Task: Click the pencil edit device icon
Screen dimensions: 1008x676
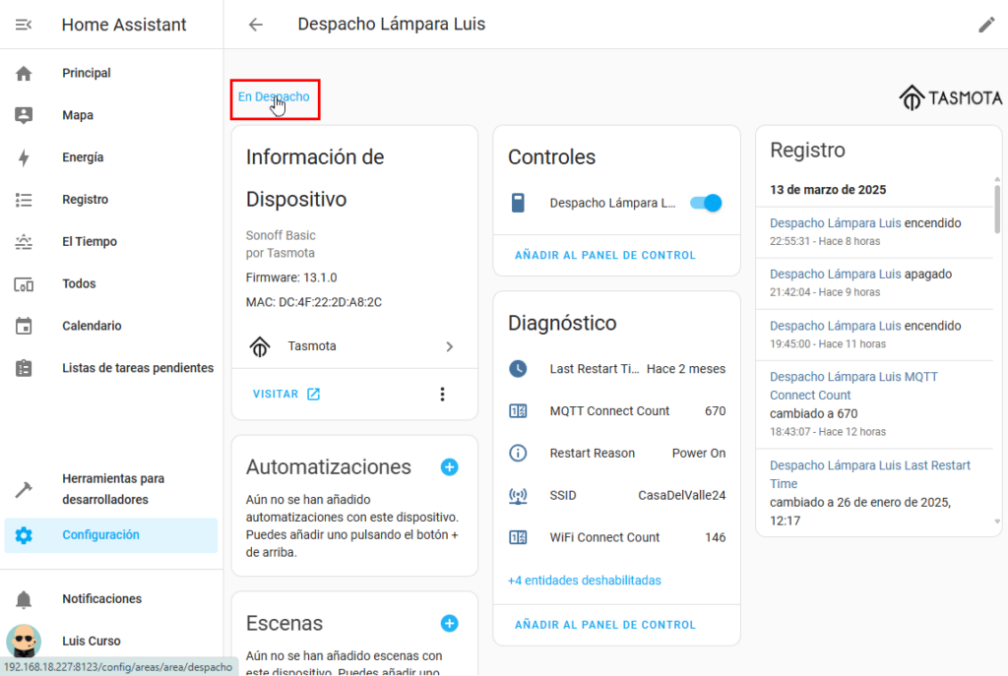Action: [x=986, y=25]
